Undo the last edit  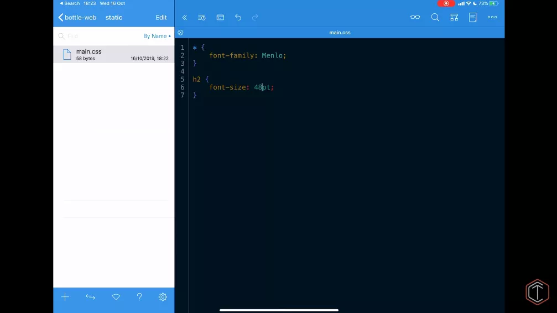click(238, 17)
